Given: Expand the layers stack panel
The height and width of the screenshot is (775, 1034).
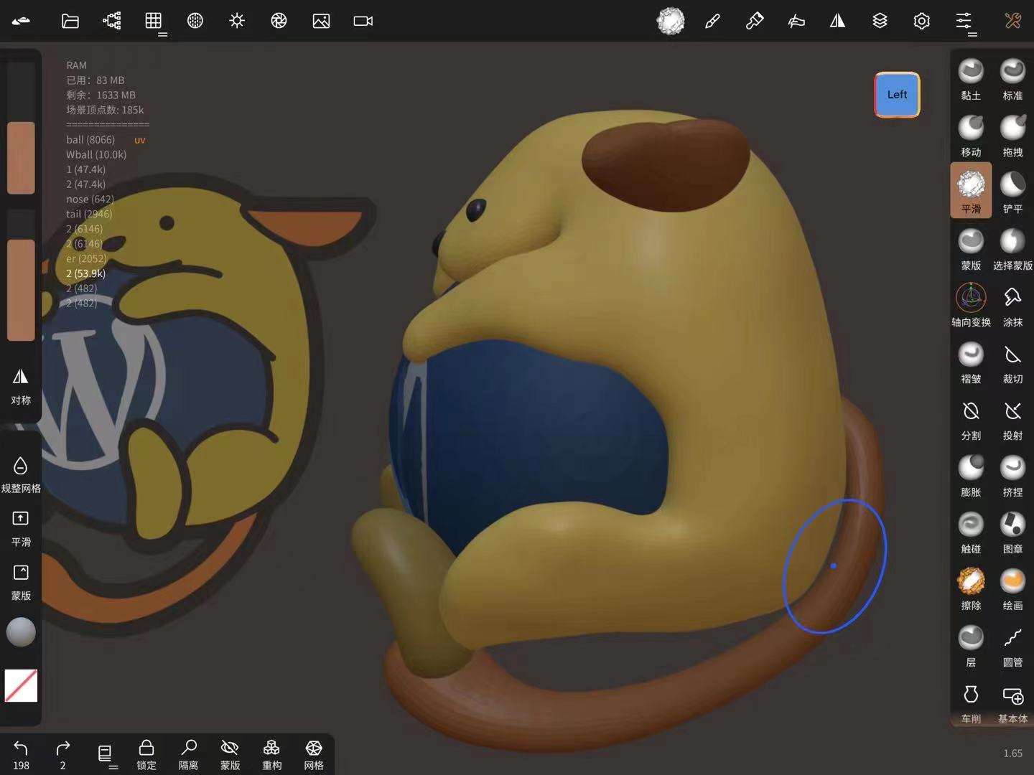Looking at the screenshot, I should [880, 21].
